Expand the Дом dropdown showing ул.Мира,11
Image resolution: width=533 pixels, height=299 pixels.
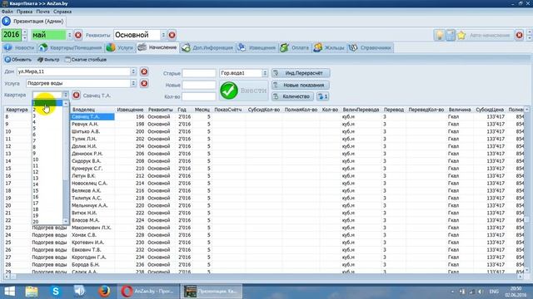[x=133, y=71]
